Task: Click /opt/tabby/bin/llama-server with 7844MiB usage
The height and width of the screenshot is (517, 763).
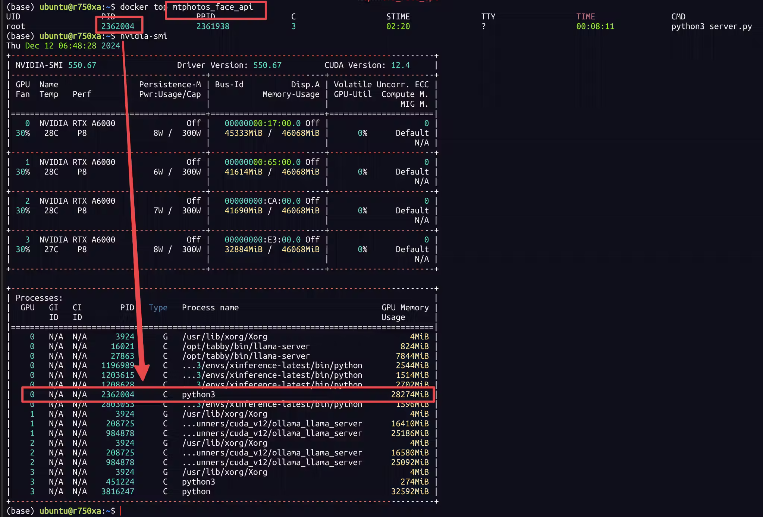Action: [246, 356]
